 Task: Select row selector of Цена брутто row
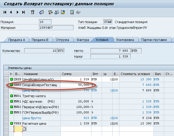pyautogui.click(x=6, y=118)
